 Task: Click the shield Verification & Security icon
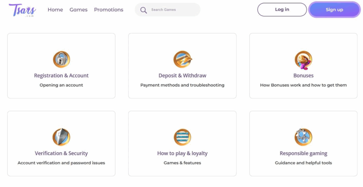(61, 137)
